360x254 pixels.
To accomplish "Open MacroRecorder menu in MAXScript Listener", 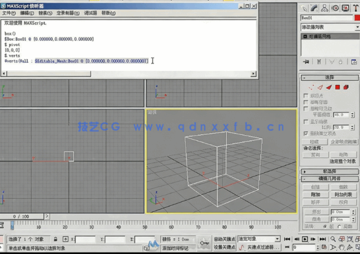I will click(68, 13).
